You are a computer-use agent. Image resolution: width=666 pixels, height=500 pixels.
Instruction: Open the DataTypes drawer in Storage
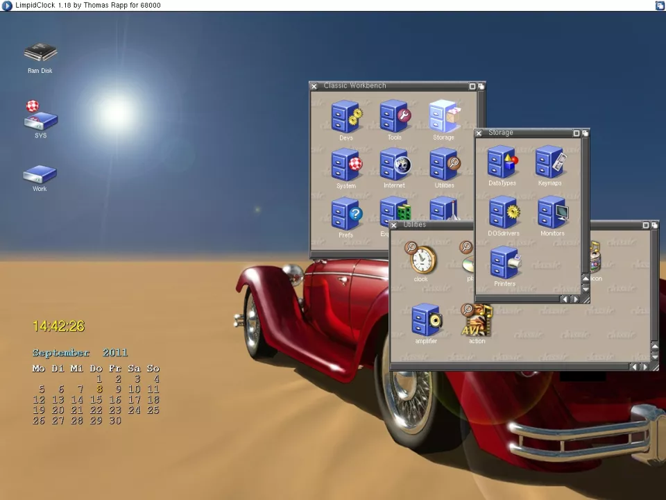[502, 162]
